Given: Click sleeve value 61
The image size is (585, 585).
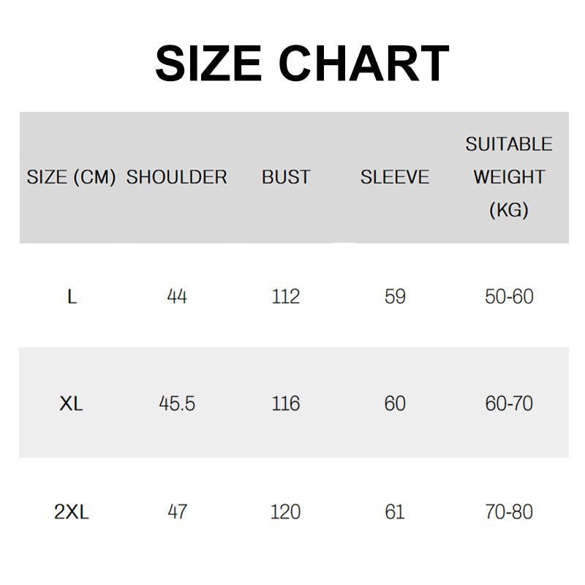Looking at the screenshot, I should point(395,512).
